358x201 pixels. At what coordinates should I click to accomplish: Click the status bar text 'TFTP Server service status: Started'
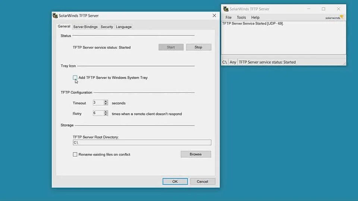267,62
